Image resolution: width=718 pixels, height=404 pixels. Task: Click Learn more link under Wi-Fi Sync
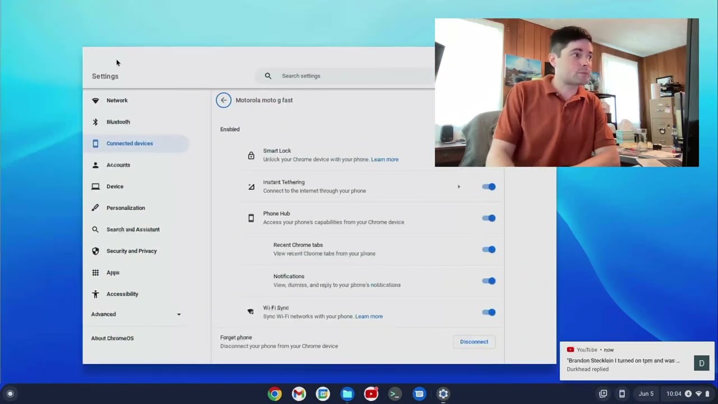[x=369, y=316]
